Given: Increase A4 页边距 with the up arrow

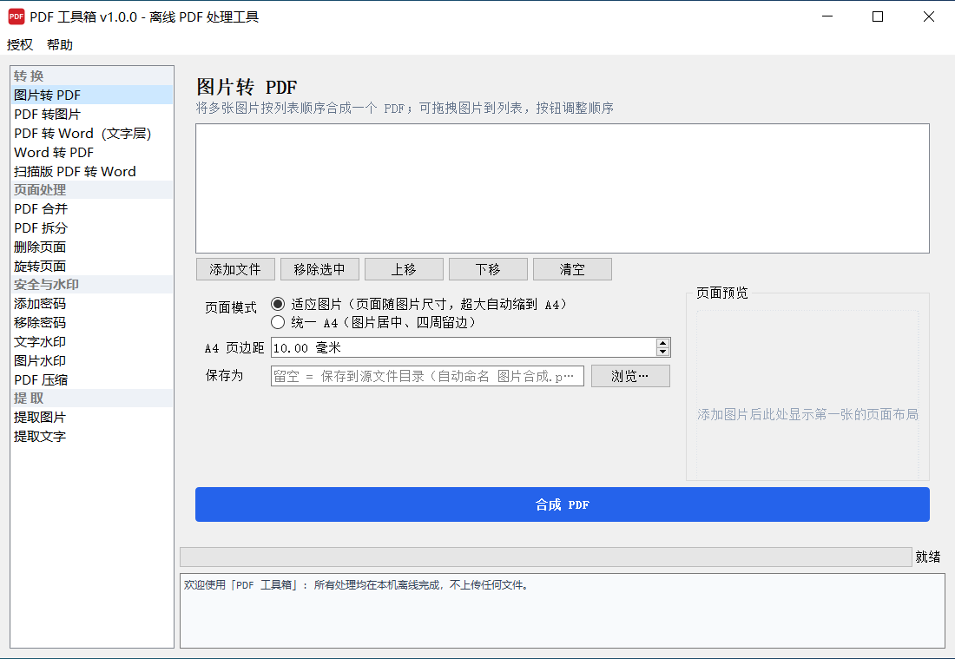Looking at the screenshot, I should coord(662,343).
